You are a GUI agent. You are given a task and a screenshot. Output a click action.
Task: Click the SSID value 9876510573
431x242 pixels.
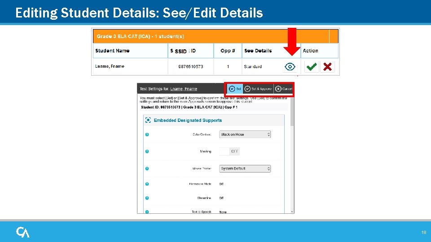pyautogui.click(x=191, y=67)
